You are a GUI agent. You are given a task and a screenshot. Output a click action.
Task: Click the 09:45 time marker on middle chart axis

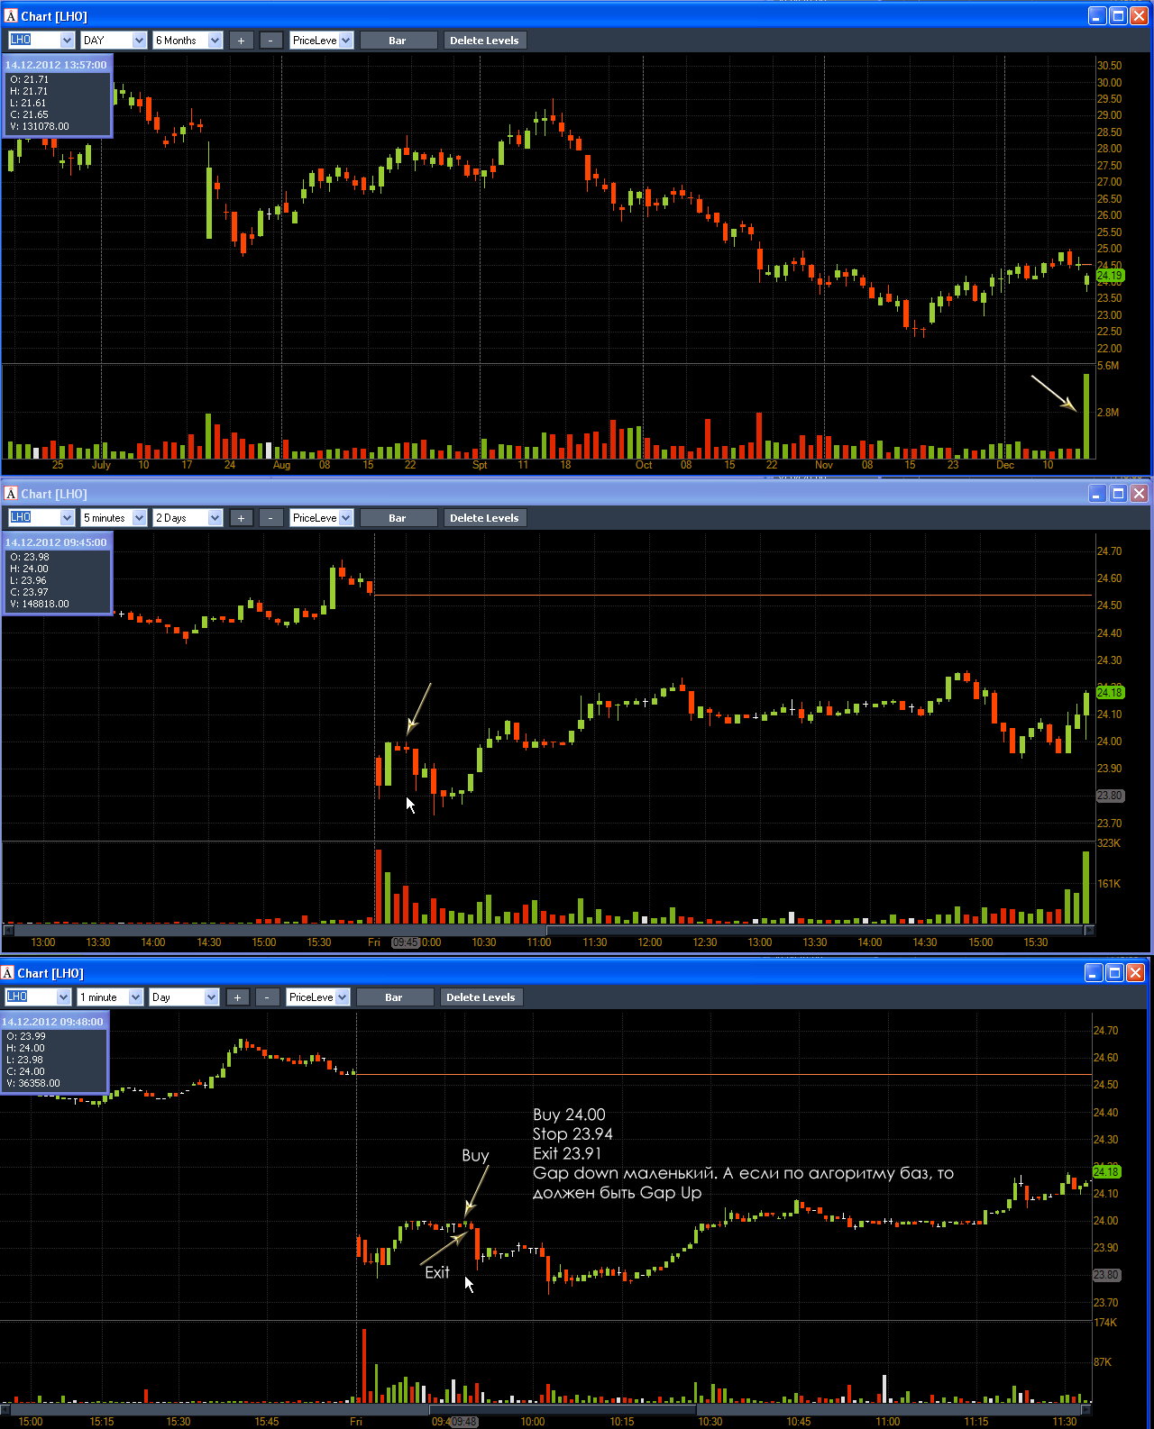click(406, 942)
